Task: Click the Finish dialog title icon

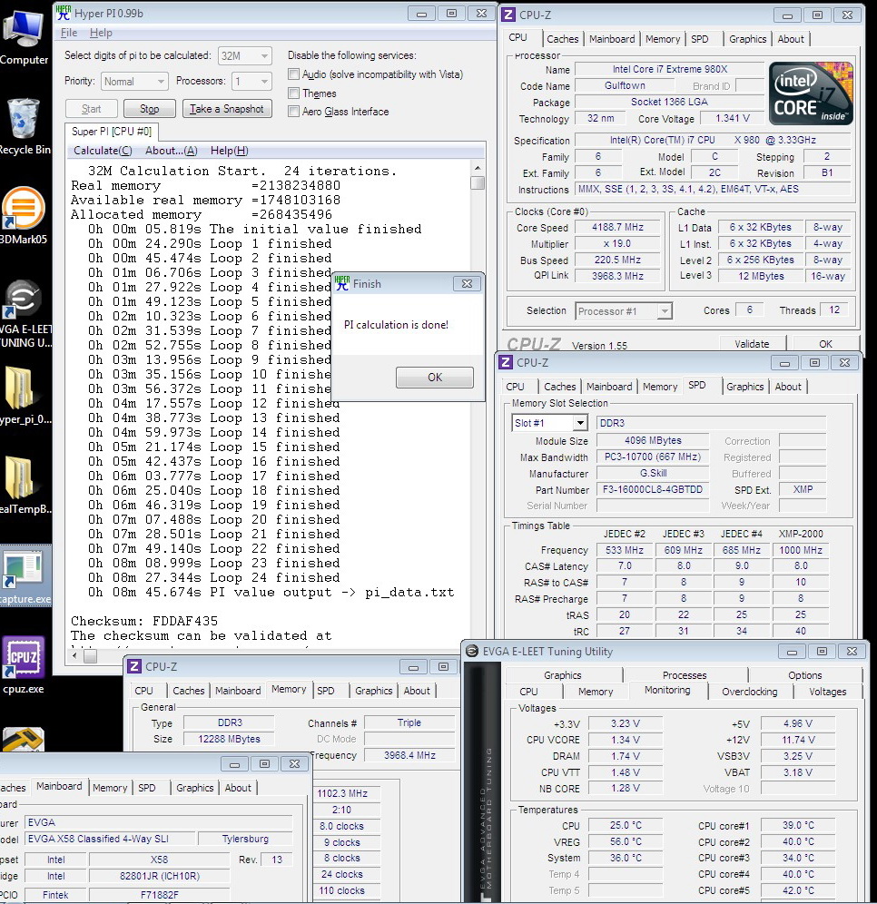Action: (342, 284)
